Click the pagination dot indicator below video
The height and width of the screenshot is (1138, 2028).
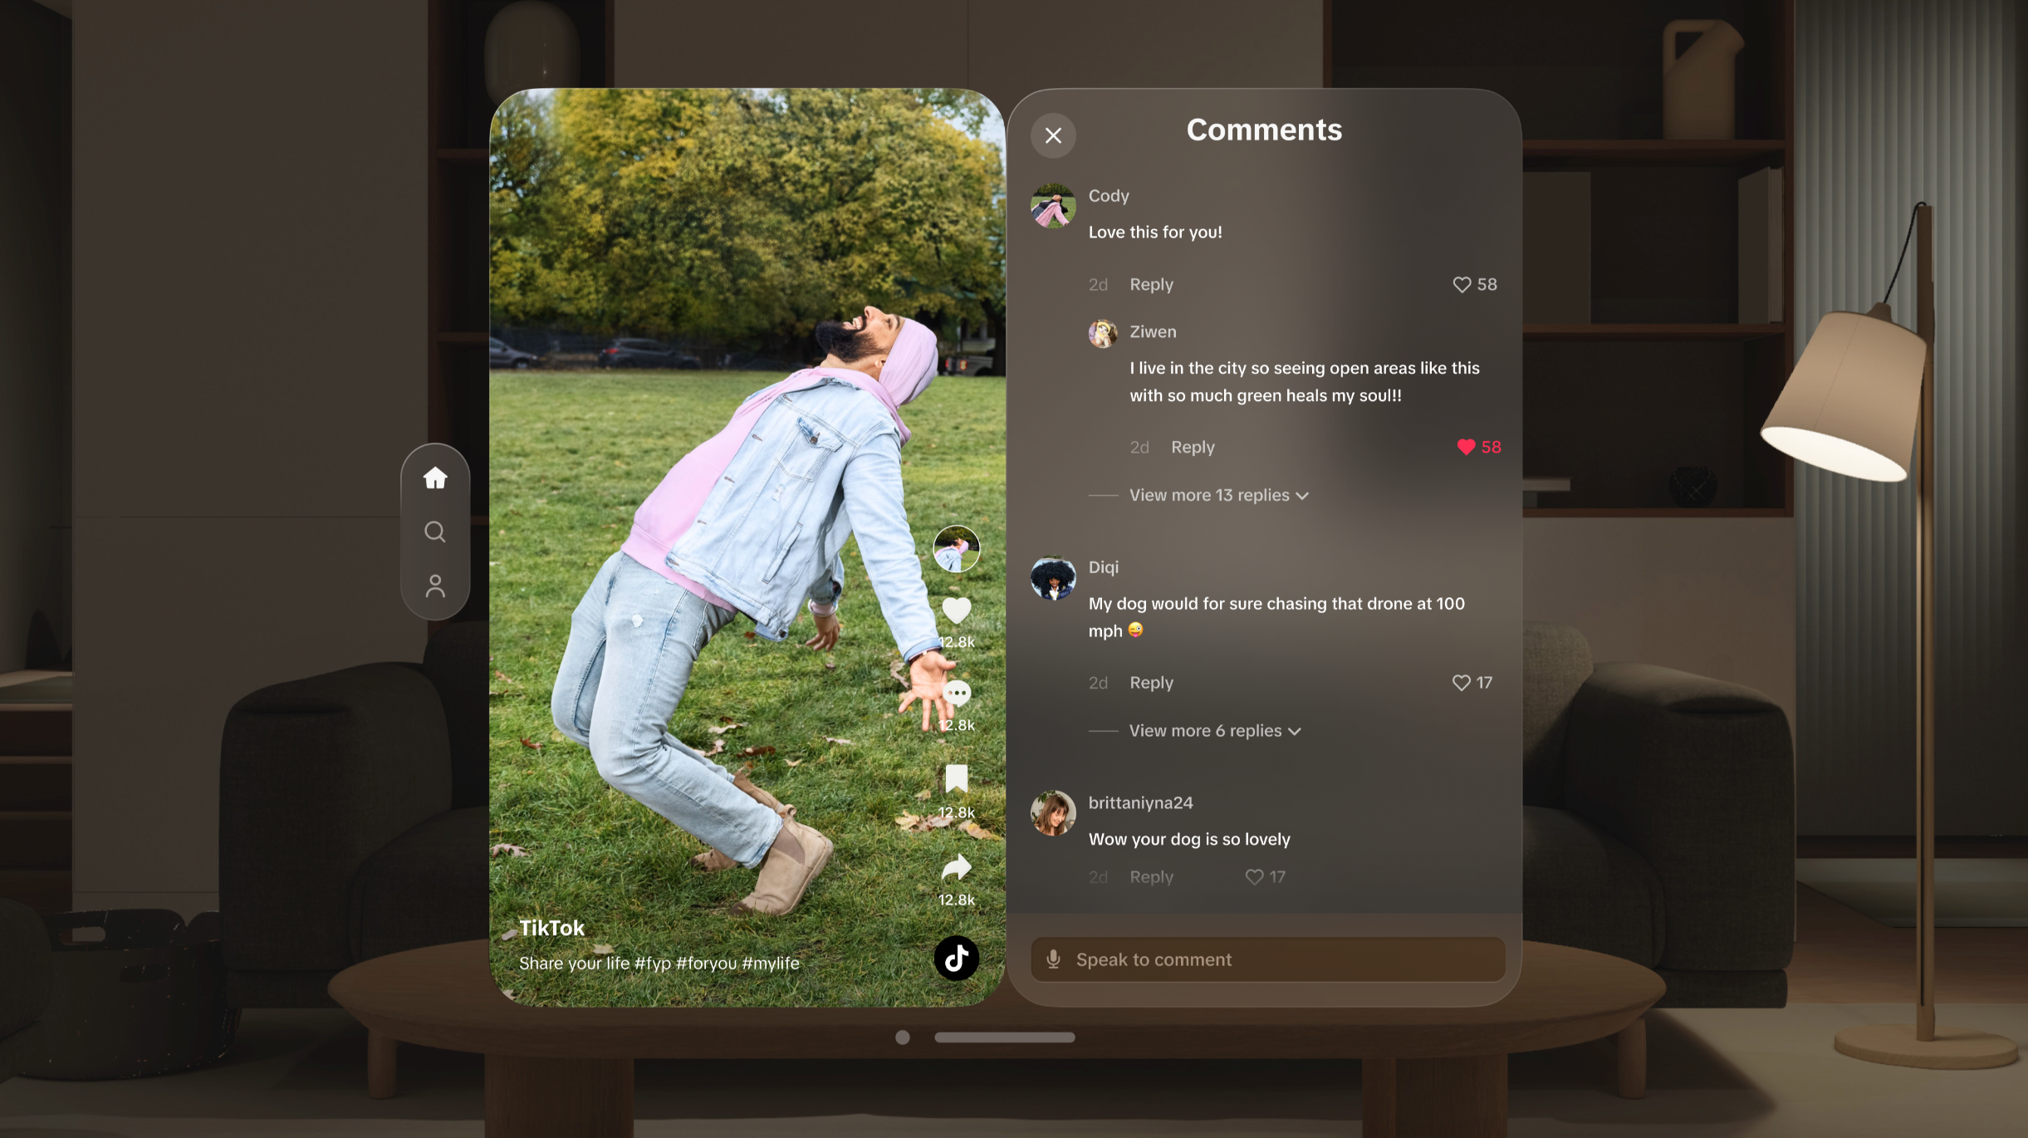pos(903,1037)
